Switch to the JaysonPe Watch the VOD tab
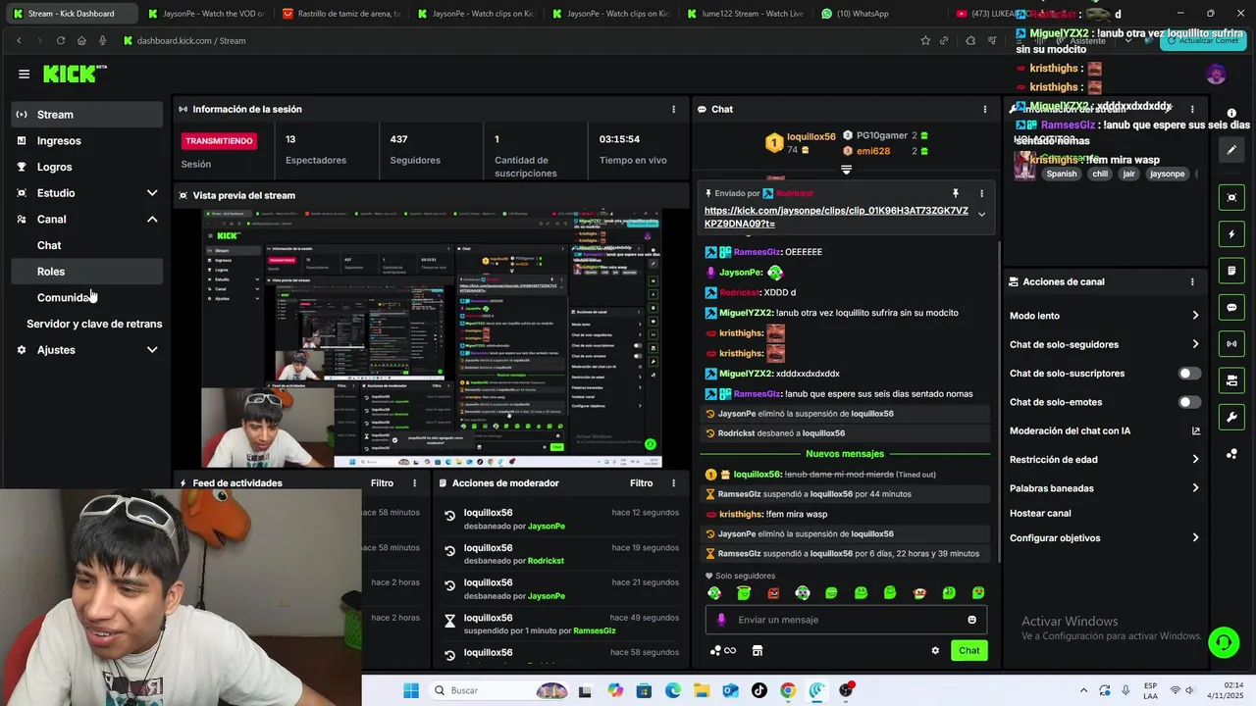This screenshot has height=706, width=1256. click(x=204, y=14)
